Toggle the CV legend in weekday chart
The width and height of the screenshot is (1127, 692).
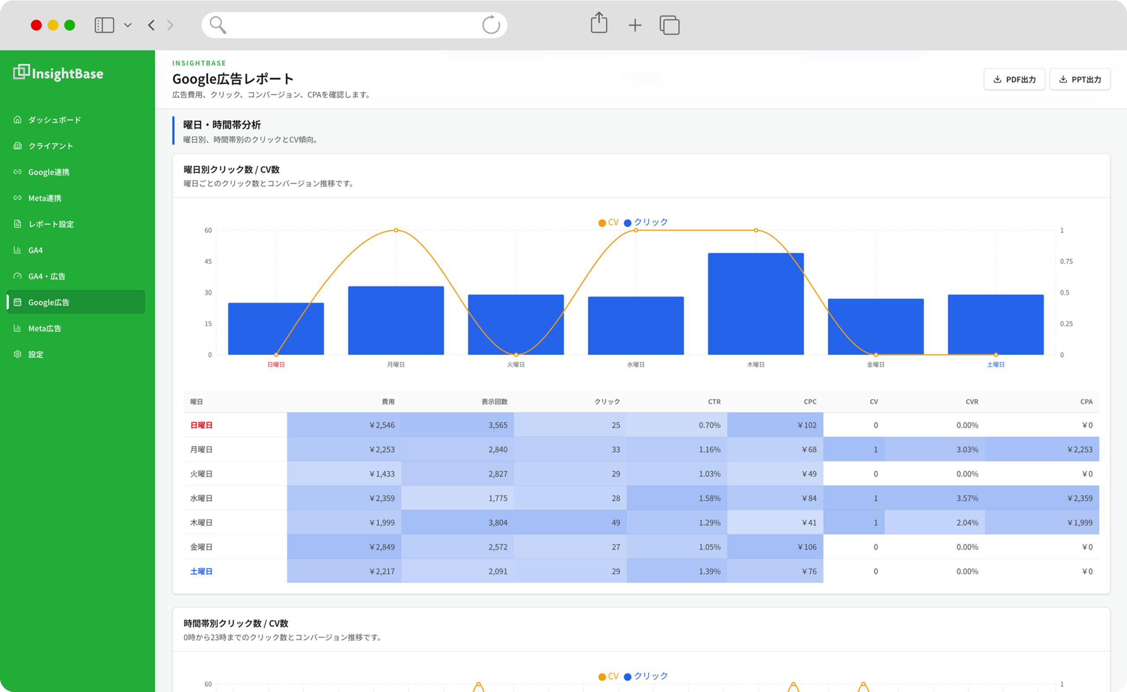[608, 222]
